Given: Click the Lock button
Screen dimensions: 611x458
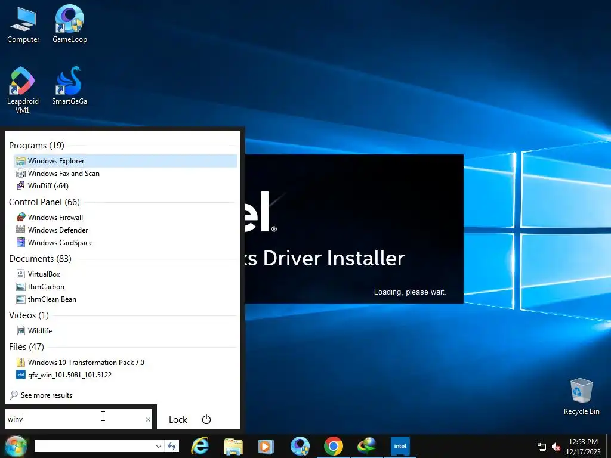Looking at the screenshot, I should point(178,419).
